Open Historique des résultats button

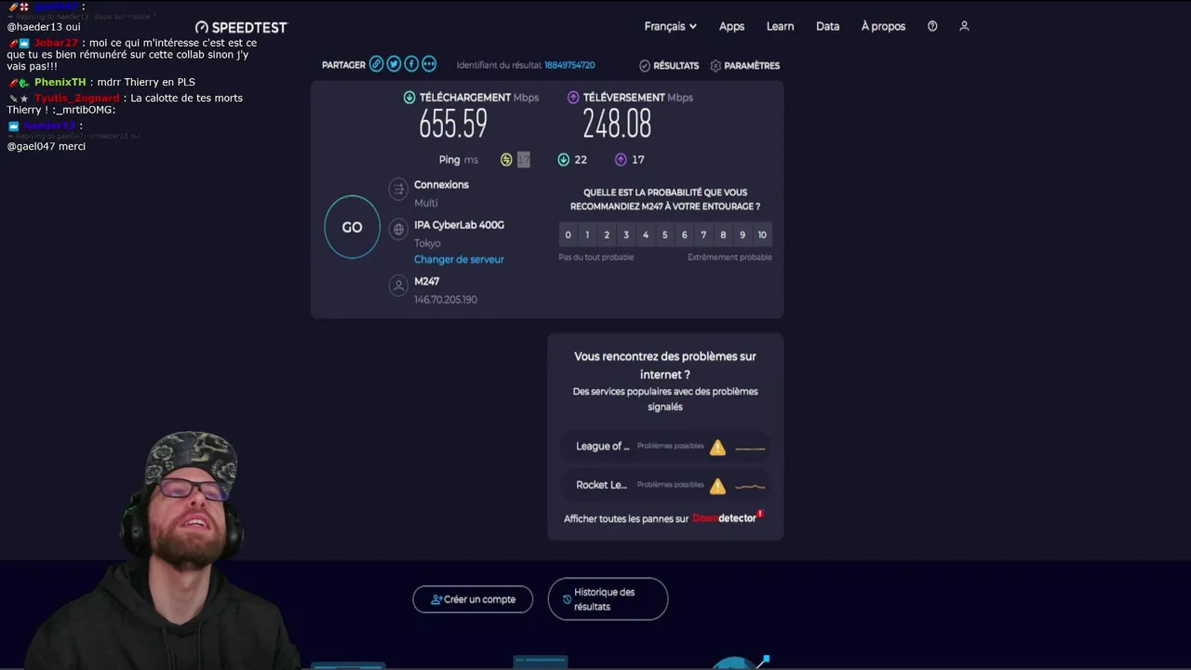click(x=608, y=599)
